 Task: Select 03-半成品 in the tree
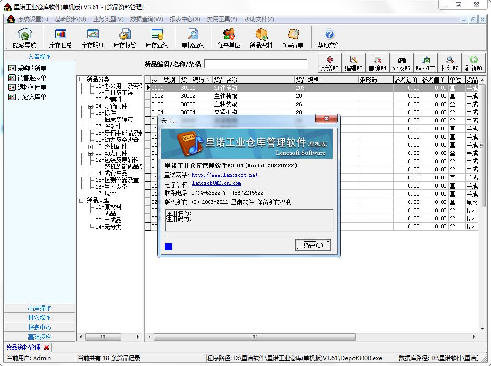click(x=108, y=221)
